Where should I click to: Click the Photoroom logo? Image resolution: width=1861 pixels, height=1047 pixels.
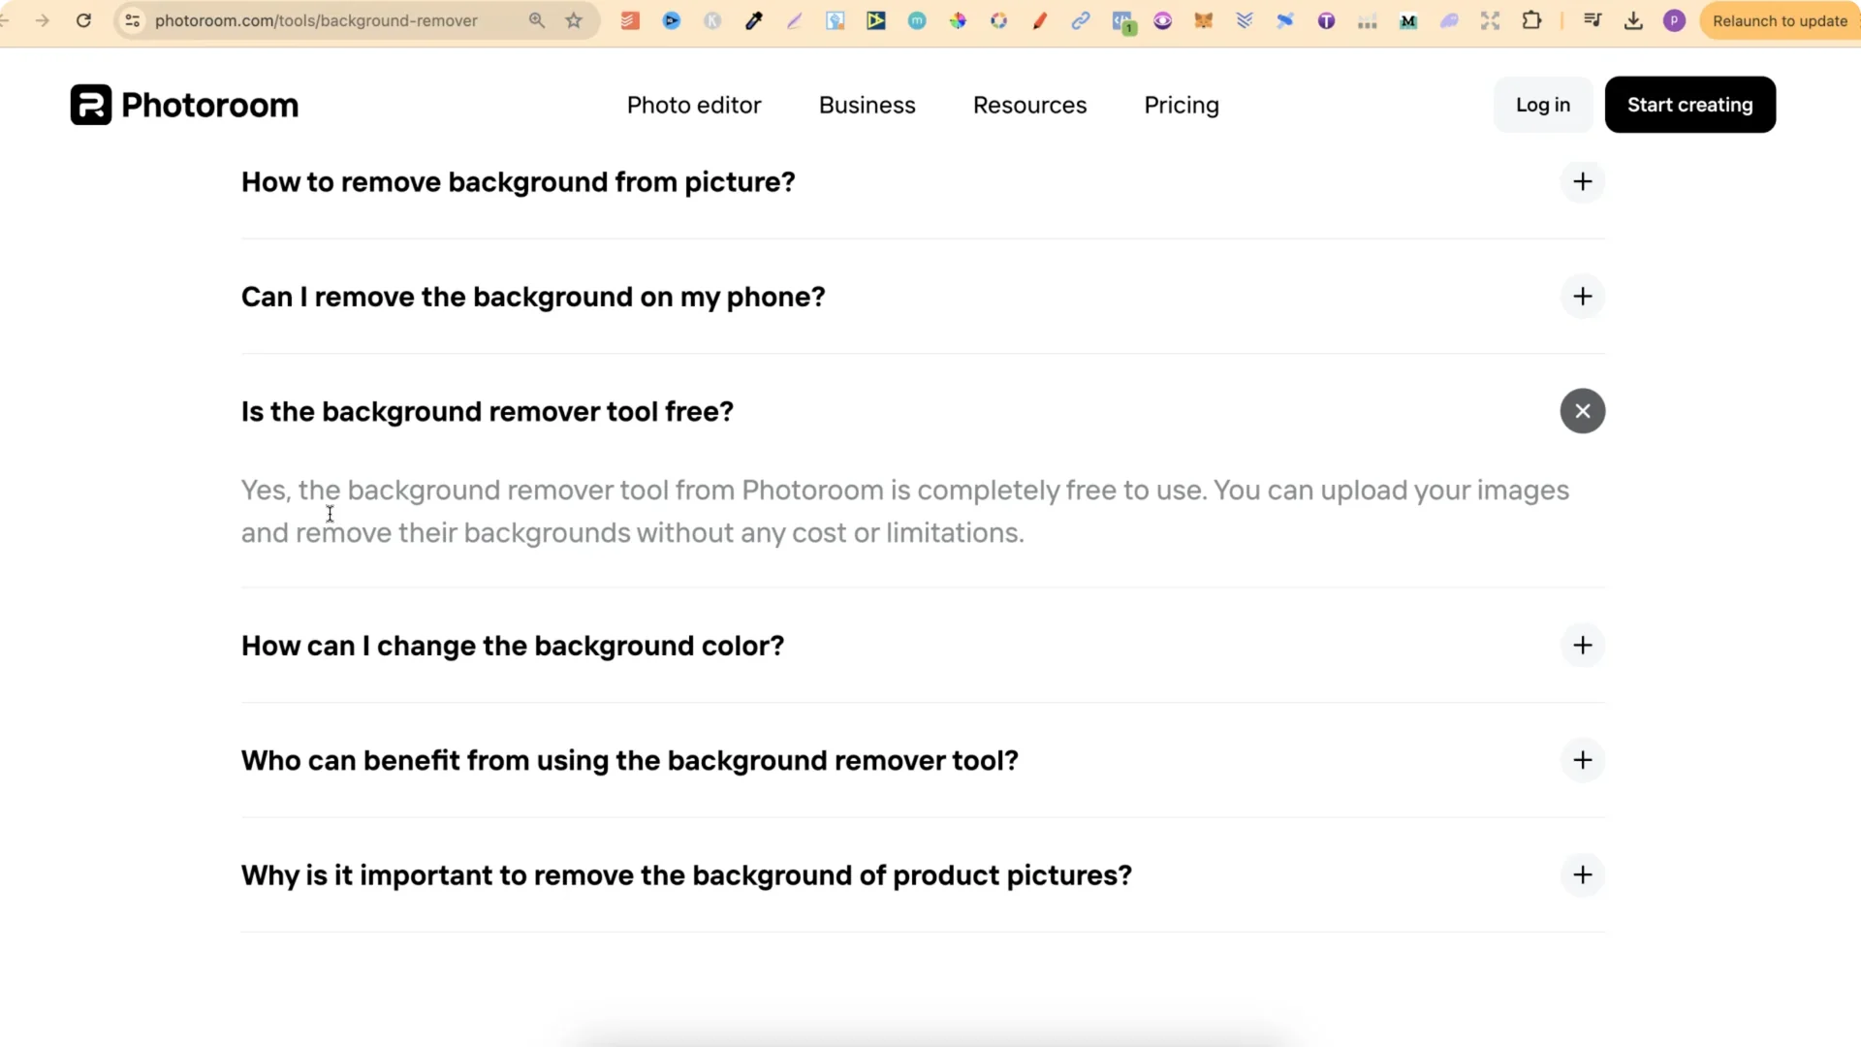pyautogui.click(x=183, y=105)
